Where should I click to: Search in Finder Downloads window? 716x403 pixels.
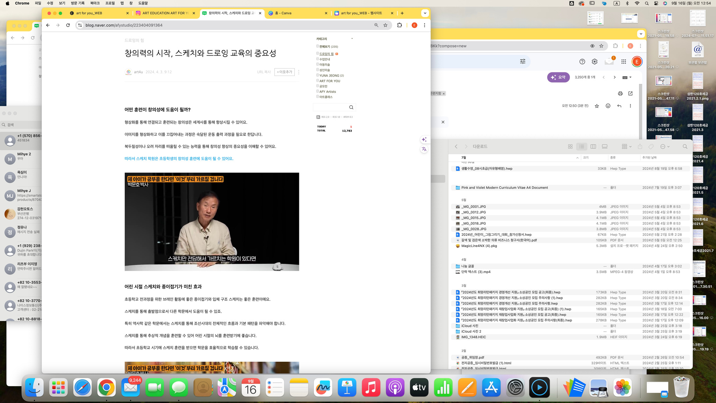685,147
